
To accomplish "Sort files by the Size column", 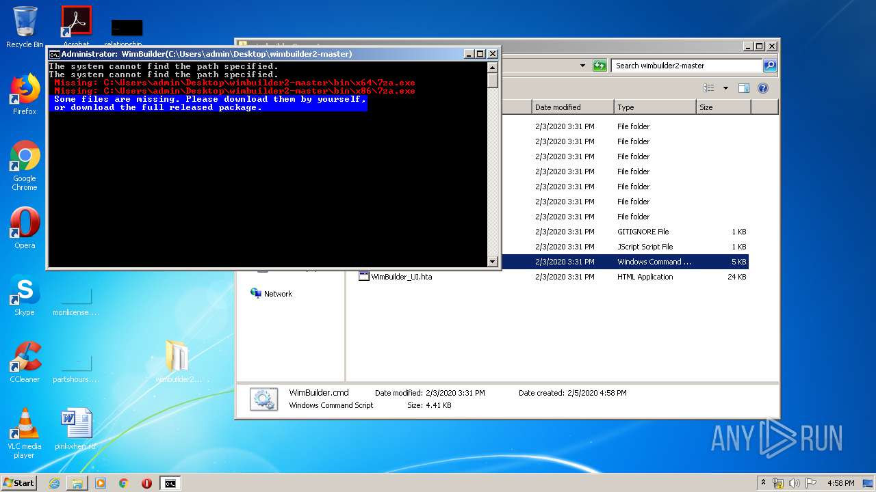I will click(x=723, y=107).
